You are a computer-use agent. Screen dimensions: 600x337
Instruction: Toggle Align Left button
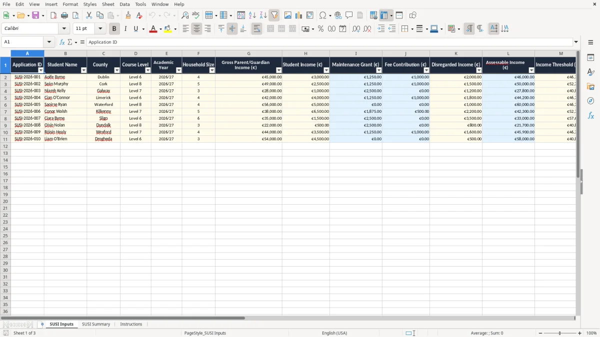(x=185, y=29)
